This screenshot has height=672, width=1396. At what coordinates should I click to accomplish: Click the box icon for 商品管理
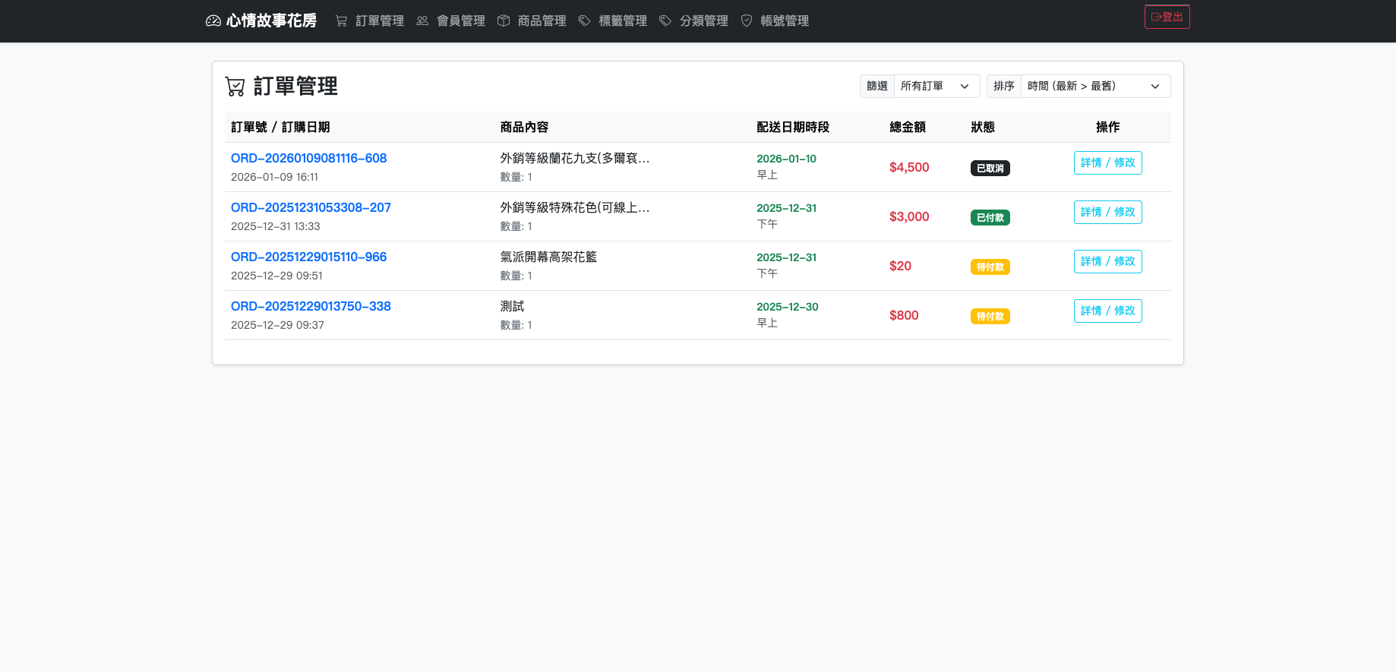[504, 21]
